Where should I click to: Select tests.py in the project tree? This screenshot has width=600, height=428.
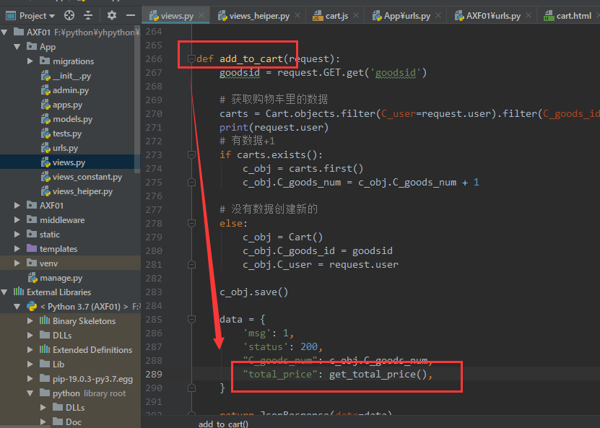click(x=67, y=134)
